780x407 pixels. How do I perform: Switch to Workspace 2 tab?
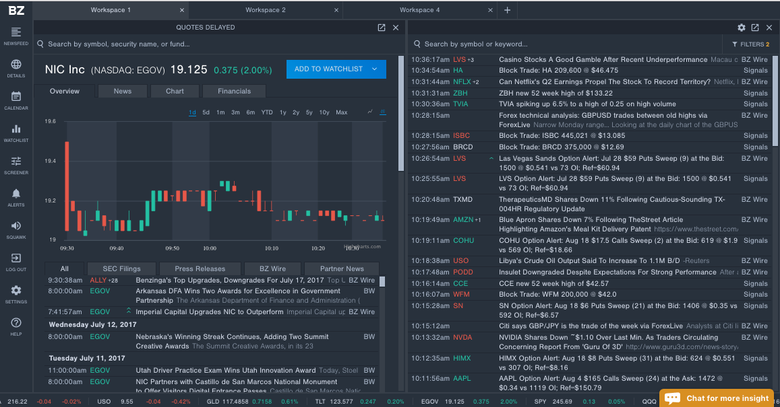coord(266,10)
